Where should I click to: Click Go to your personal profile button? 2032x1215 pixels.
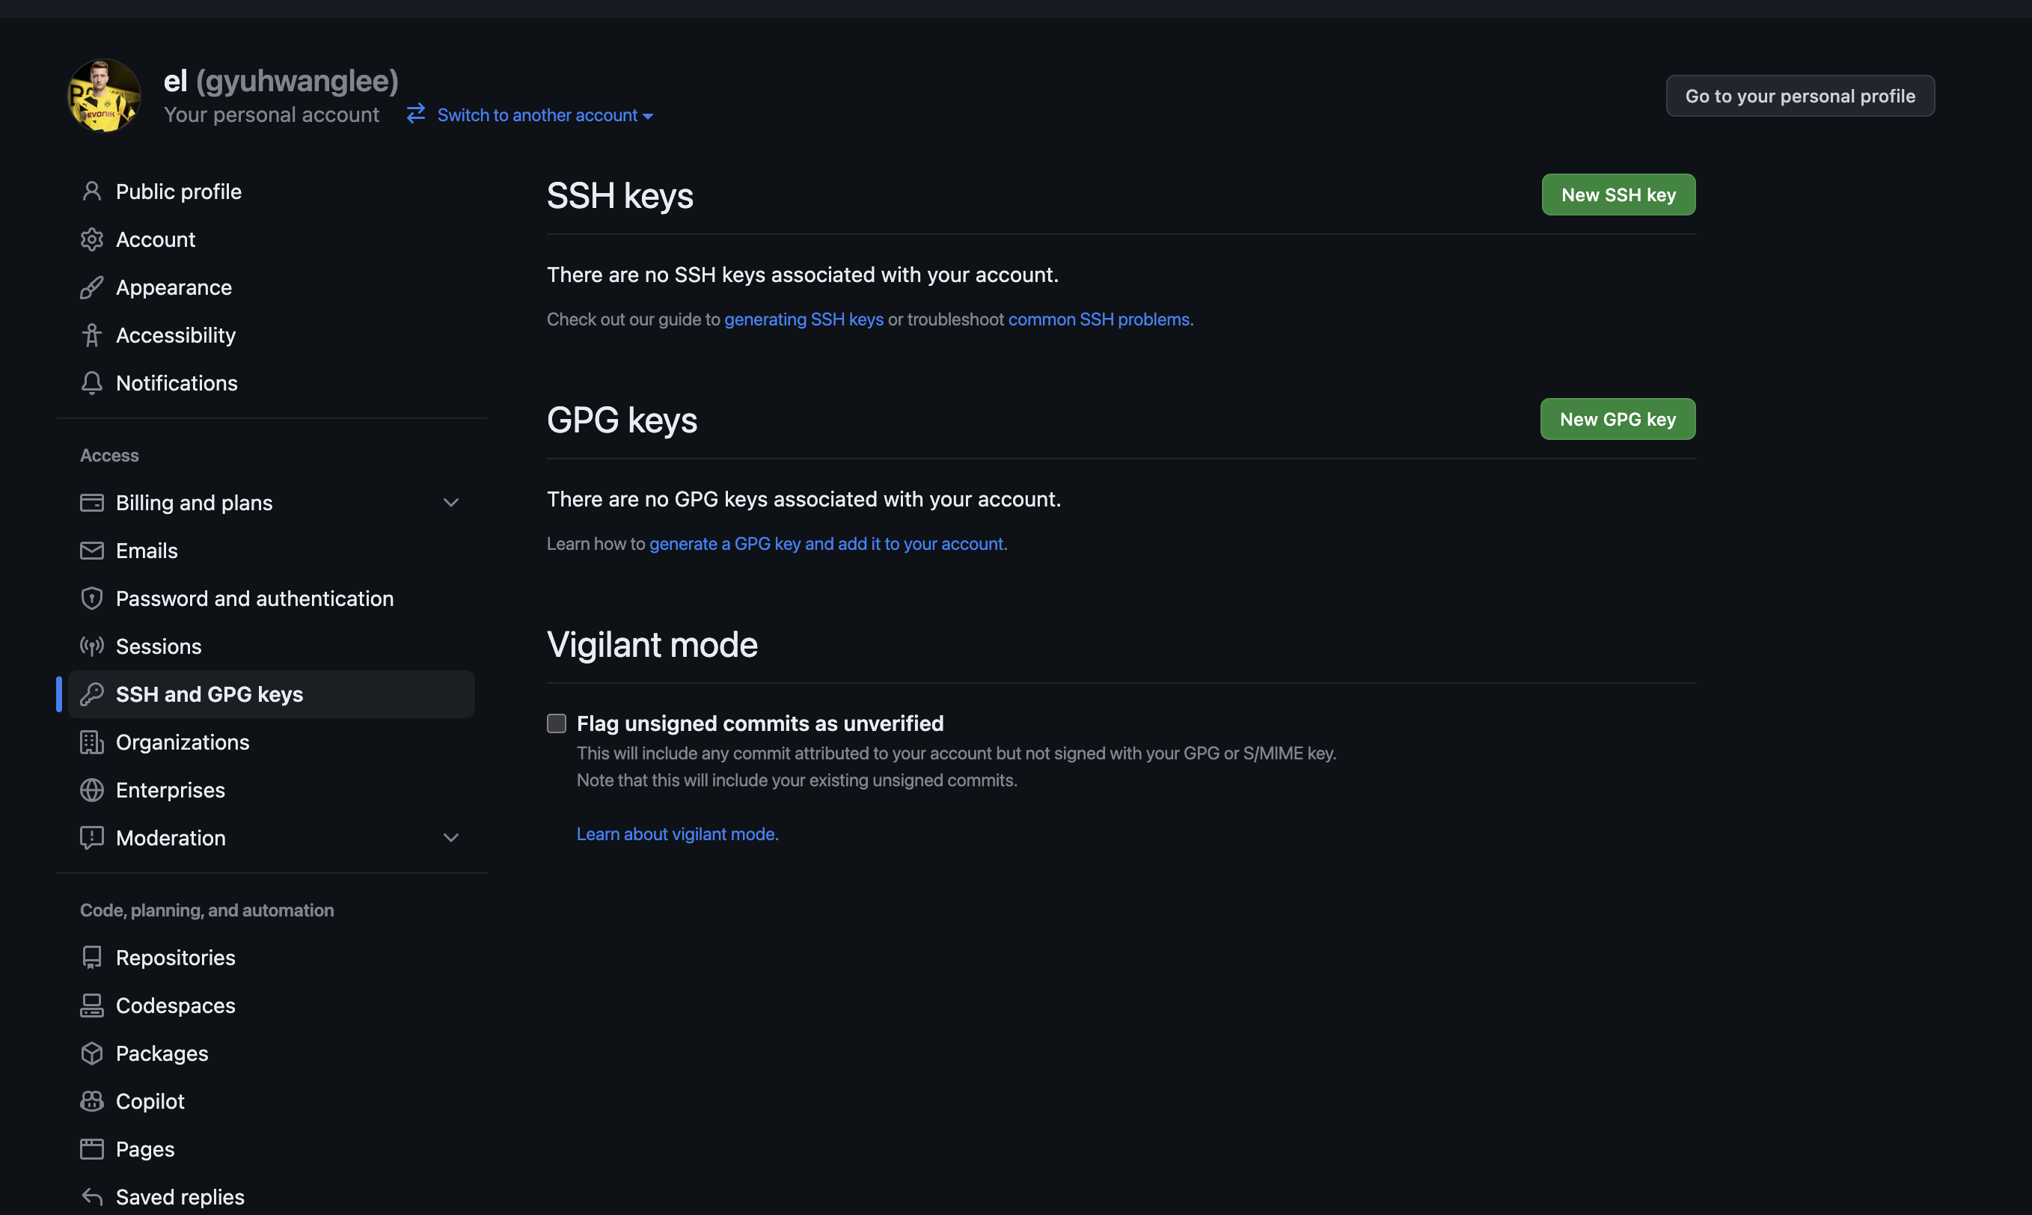1800,96
